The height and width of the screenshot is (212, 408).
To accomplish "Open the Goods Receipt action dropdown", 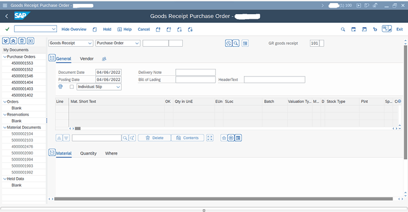I will tap(90, 43).
